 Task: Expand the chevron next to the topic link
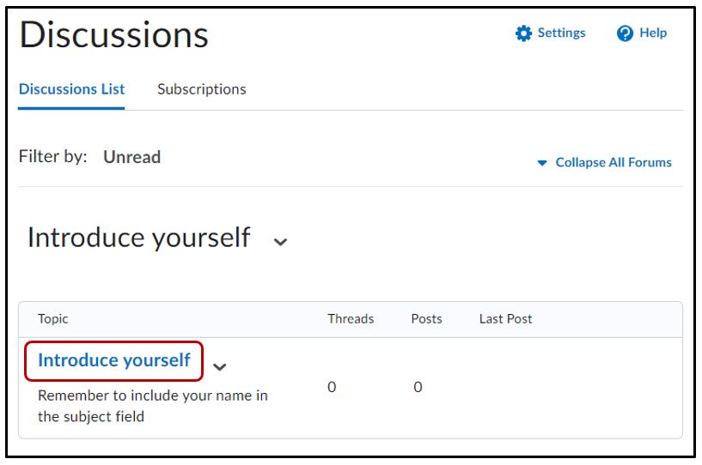(220, 367)
